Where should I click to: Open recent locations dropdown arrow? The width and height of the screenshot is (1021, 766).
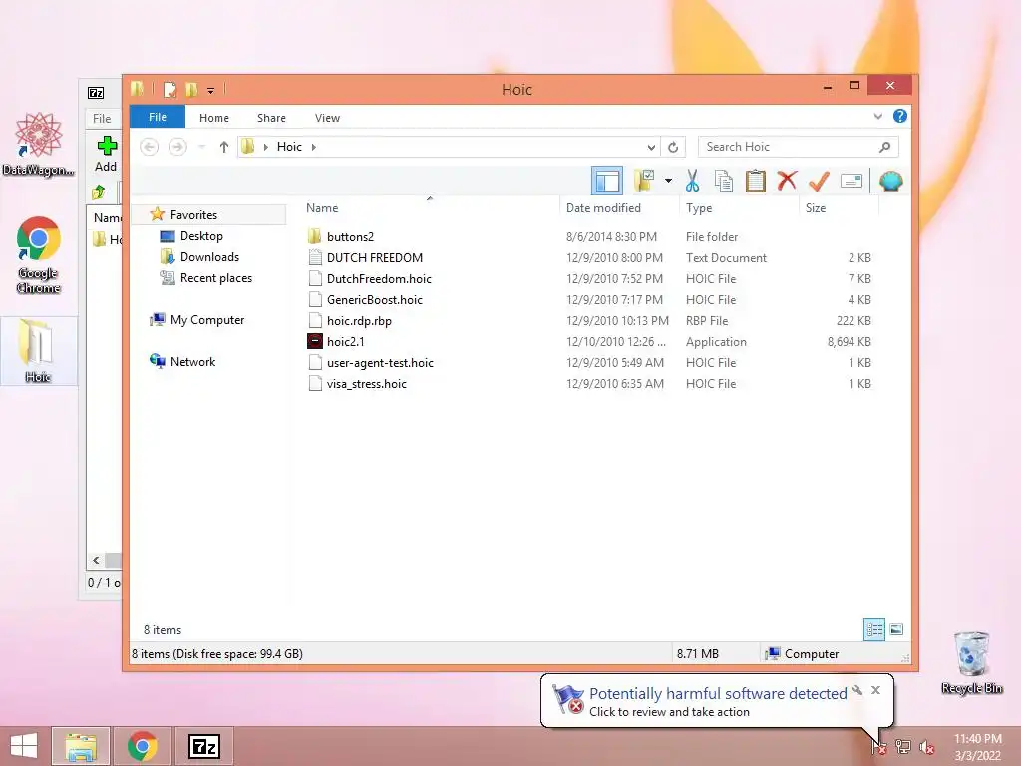tap(201, 147)
